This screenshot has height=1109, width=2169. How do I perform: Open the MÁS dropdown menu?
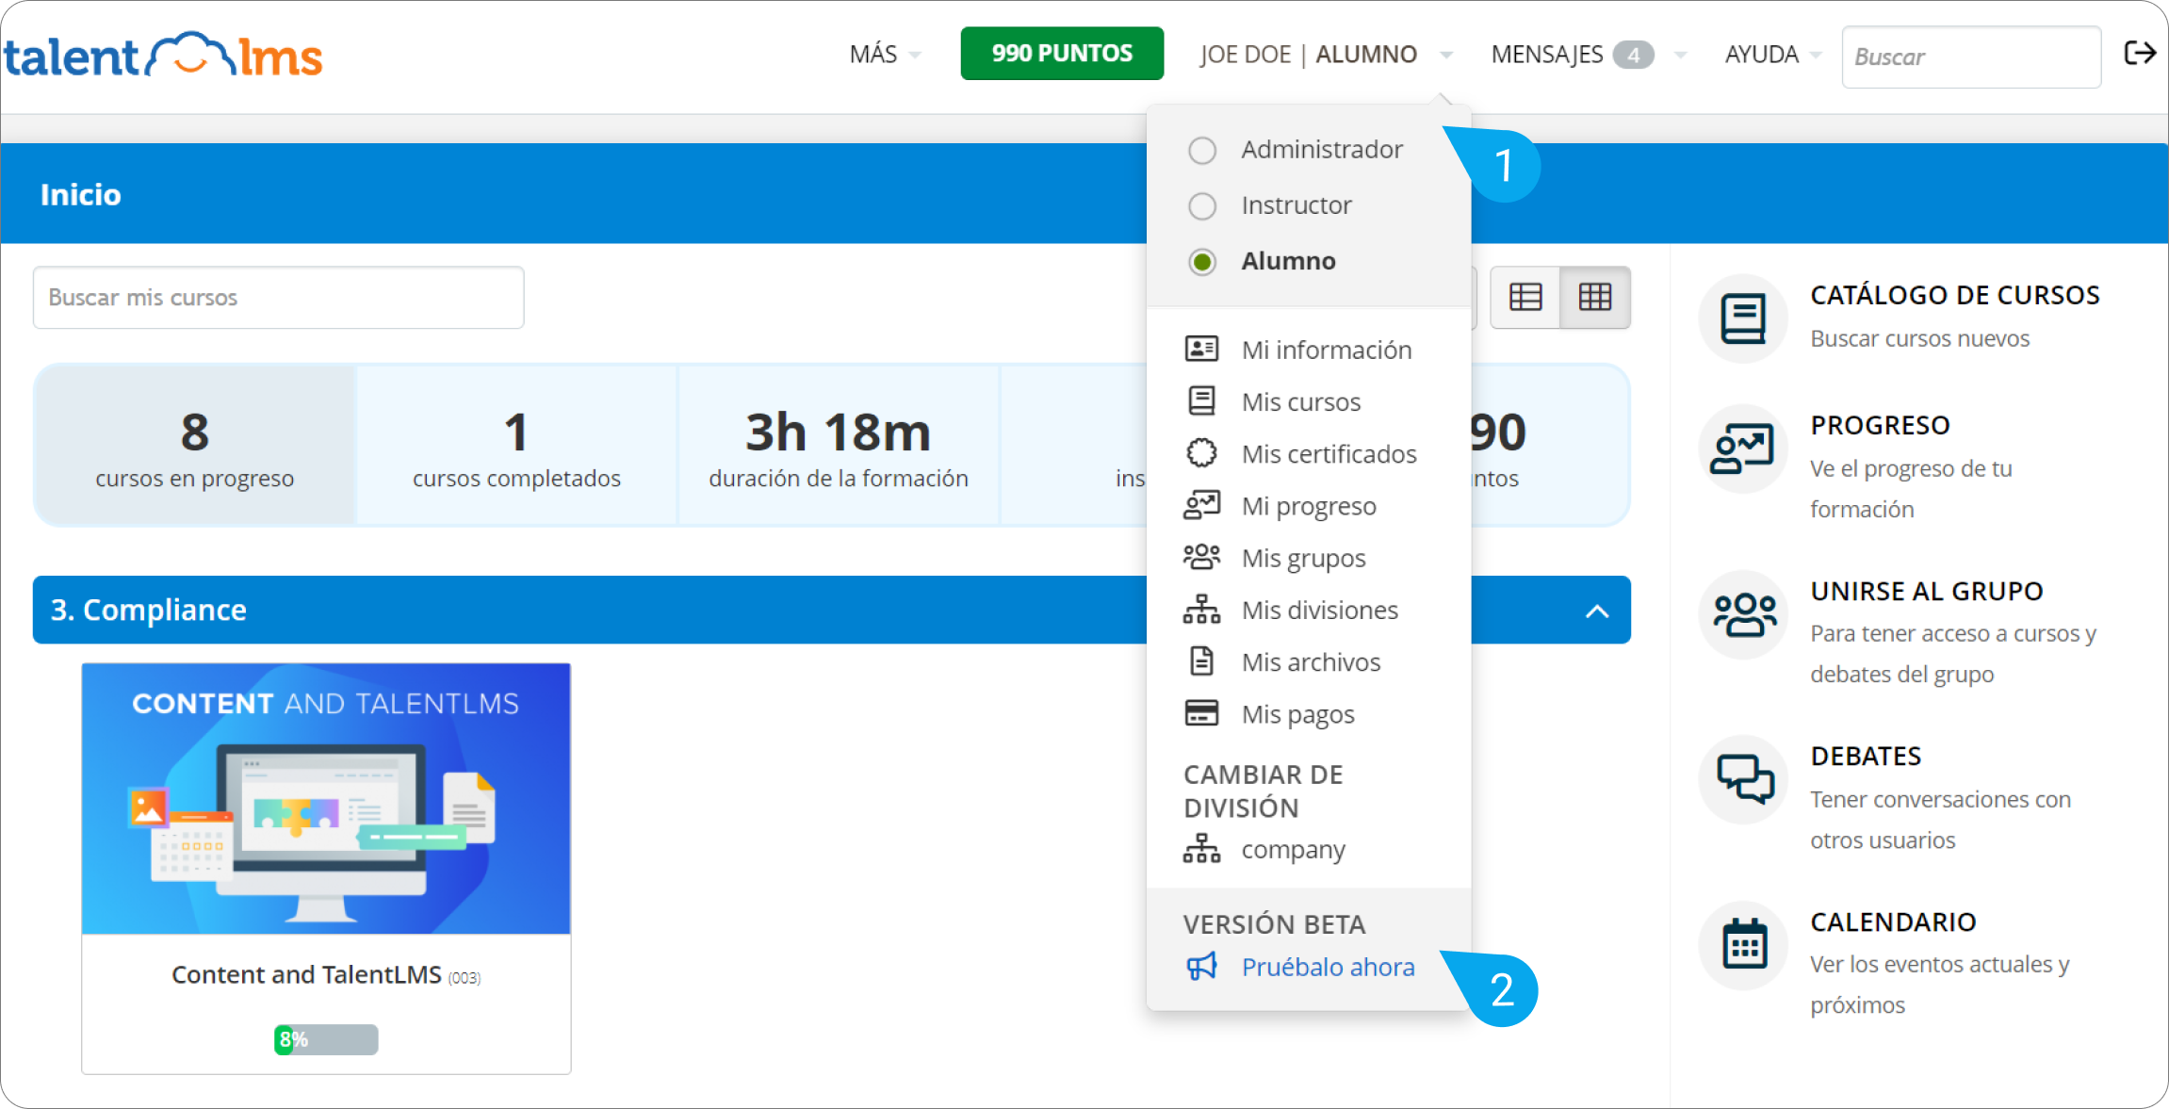[885, 55]
